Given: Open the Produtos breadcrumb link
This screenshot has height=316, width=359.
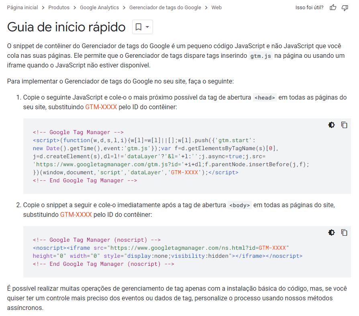Looking at the screenshot, I should [59, 8].
